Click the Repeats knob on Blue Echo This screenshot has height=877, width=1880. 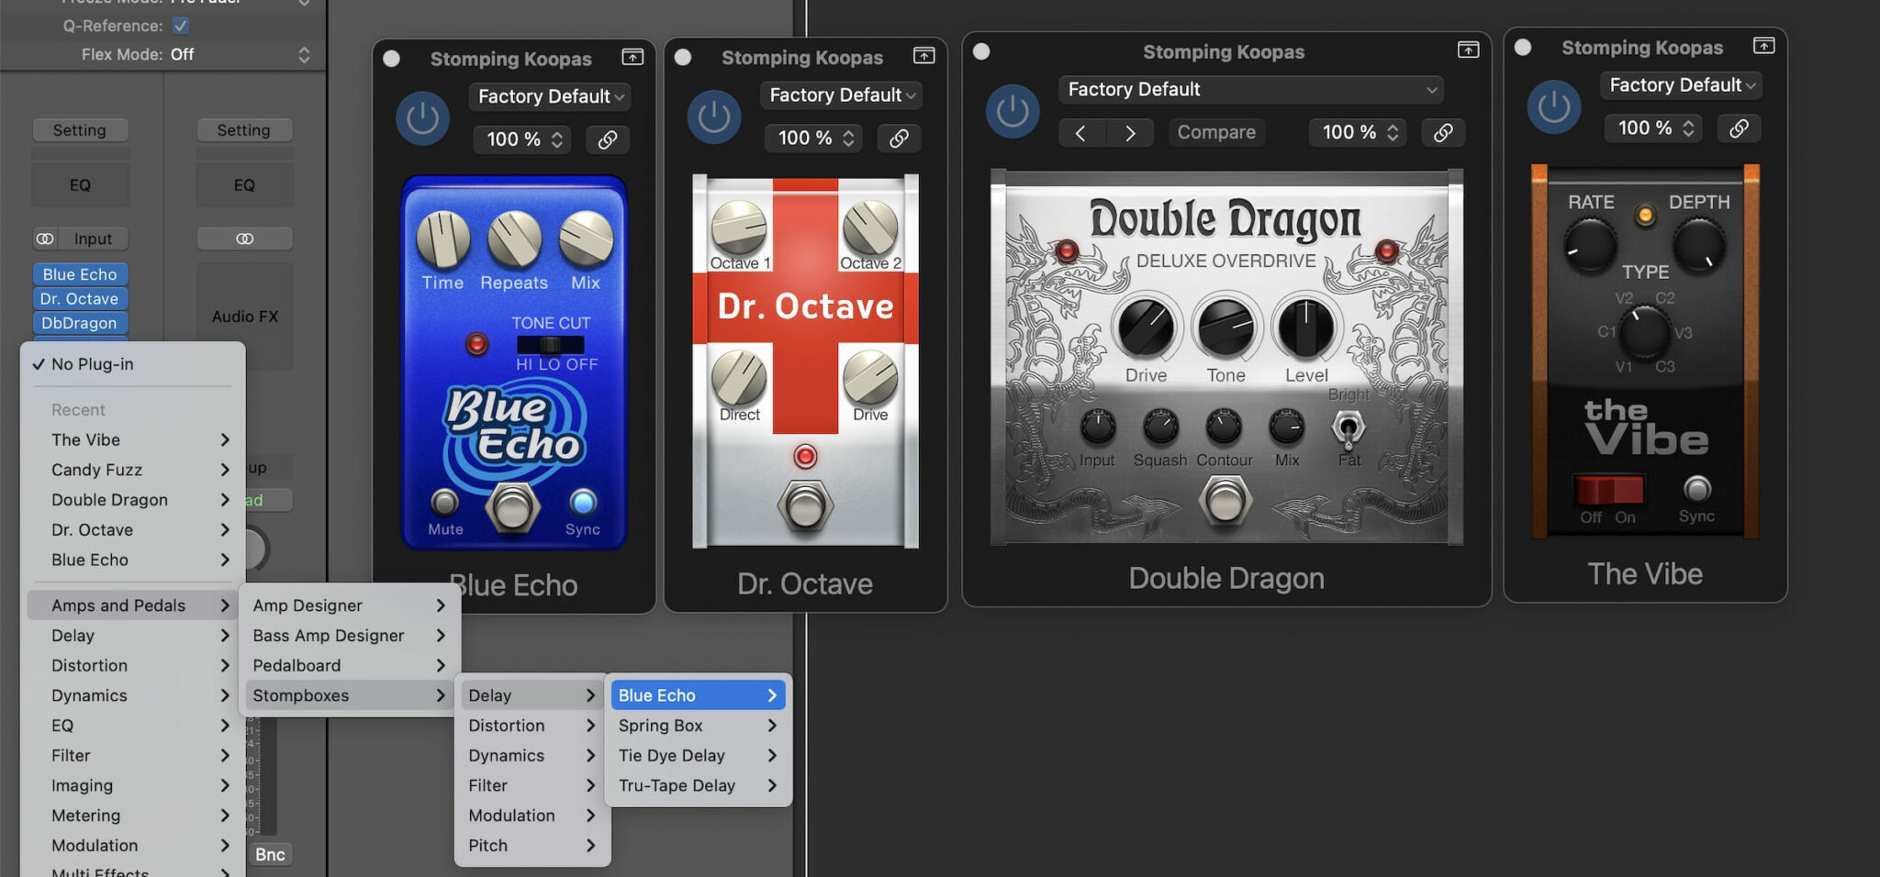(x=514, y=239)
